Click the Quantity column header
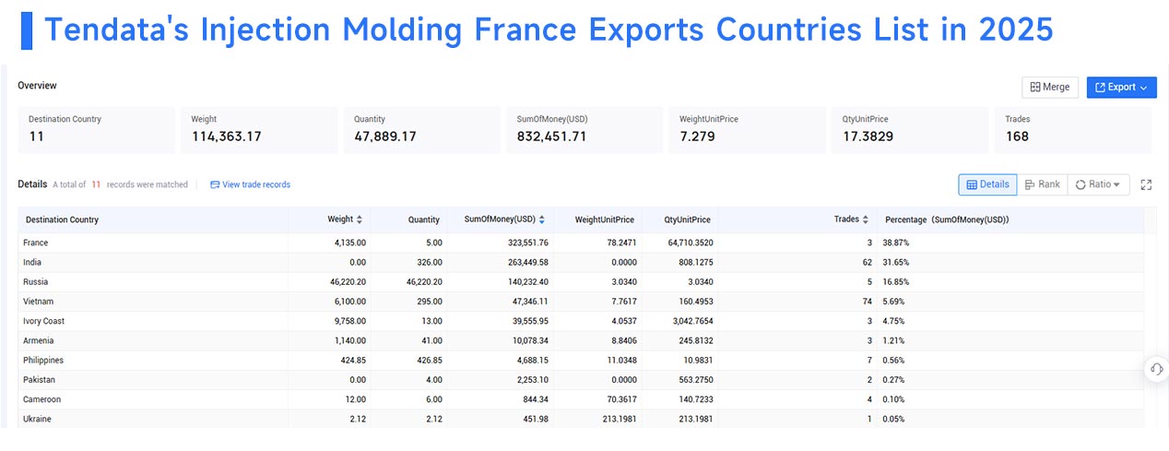 point(424,220)
